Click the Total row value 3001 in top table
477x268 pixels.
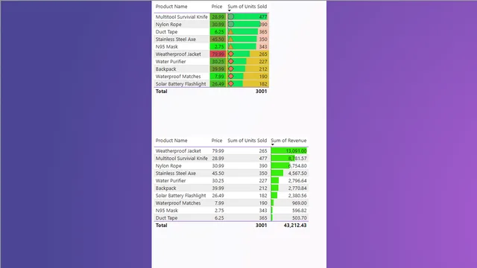click(261, 91)
